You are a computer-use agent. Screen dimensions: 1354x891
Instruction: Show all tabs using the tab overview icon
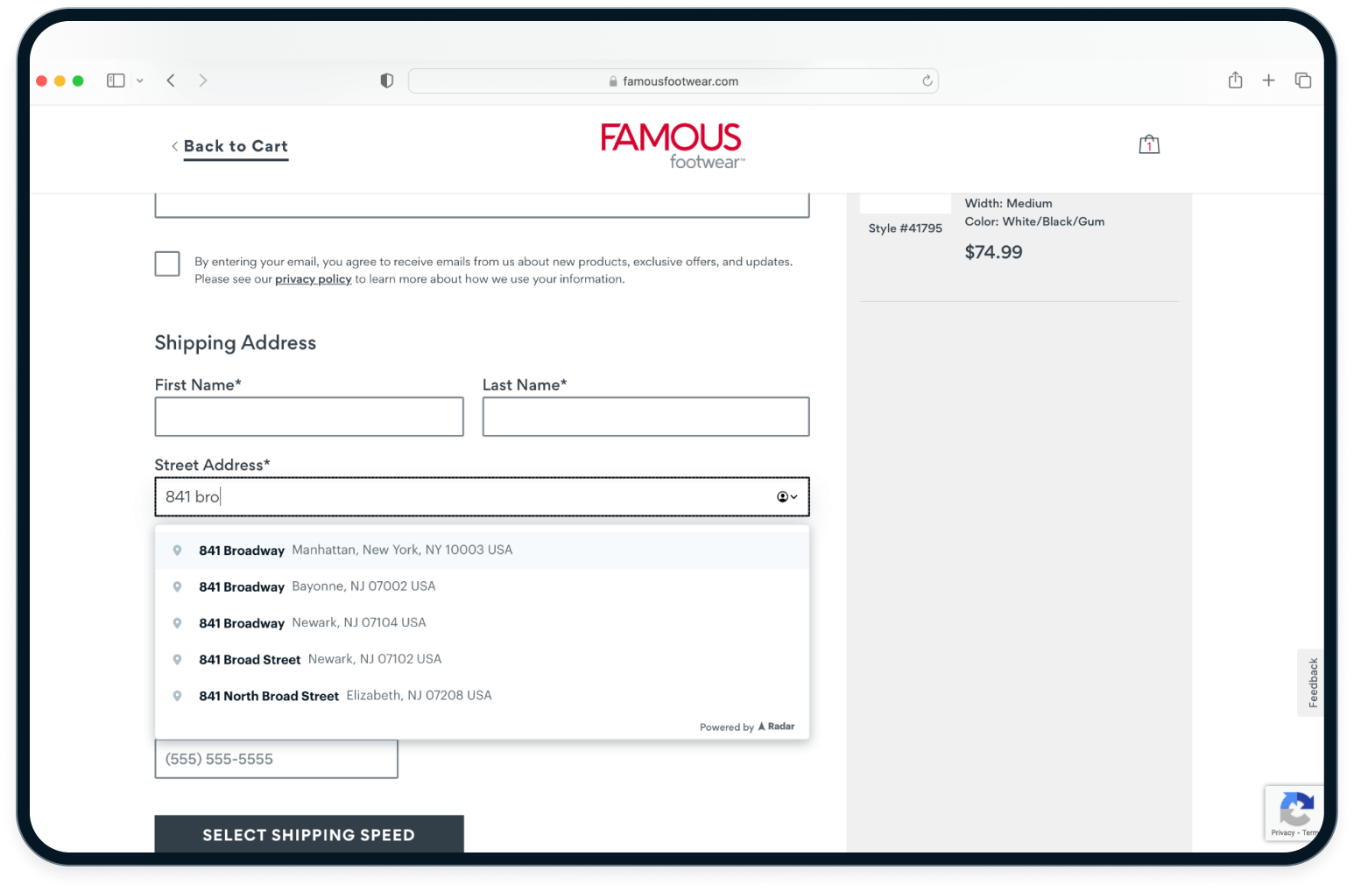(x=1302, y=80)
